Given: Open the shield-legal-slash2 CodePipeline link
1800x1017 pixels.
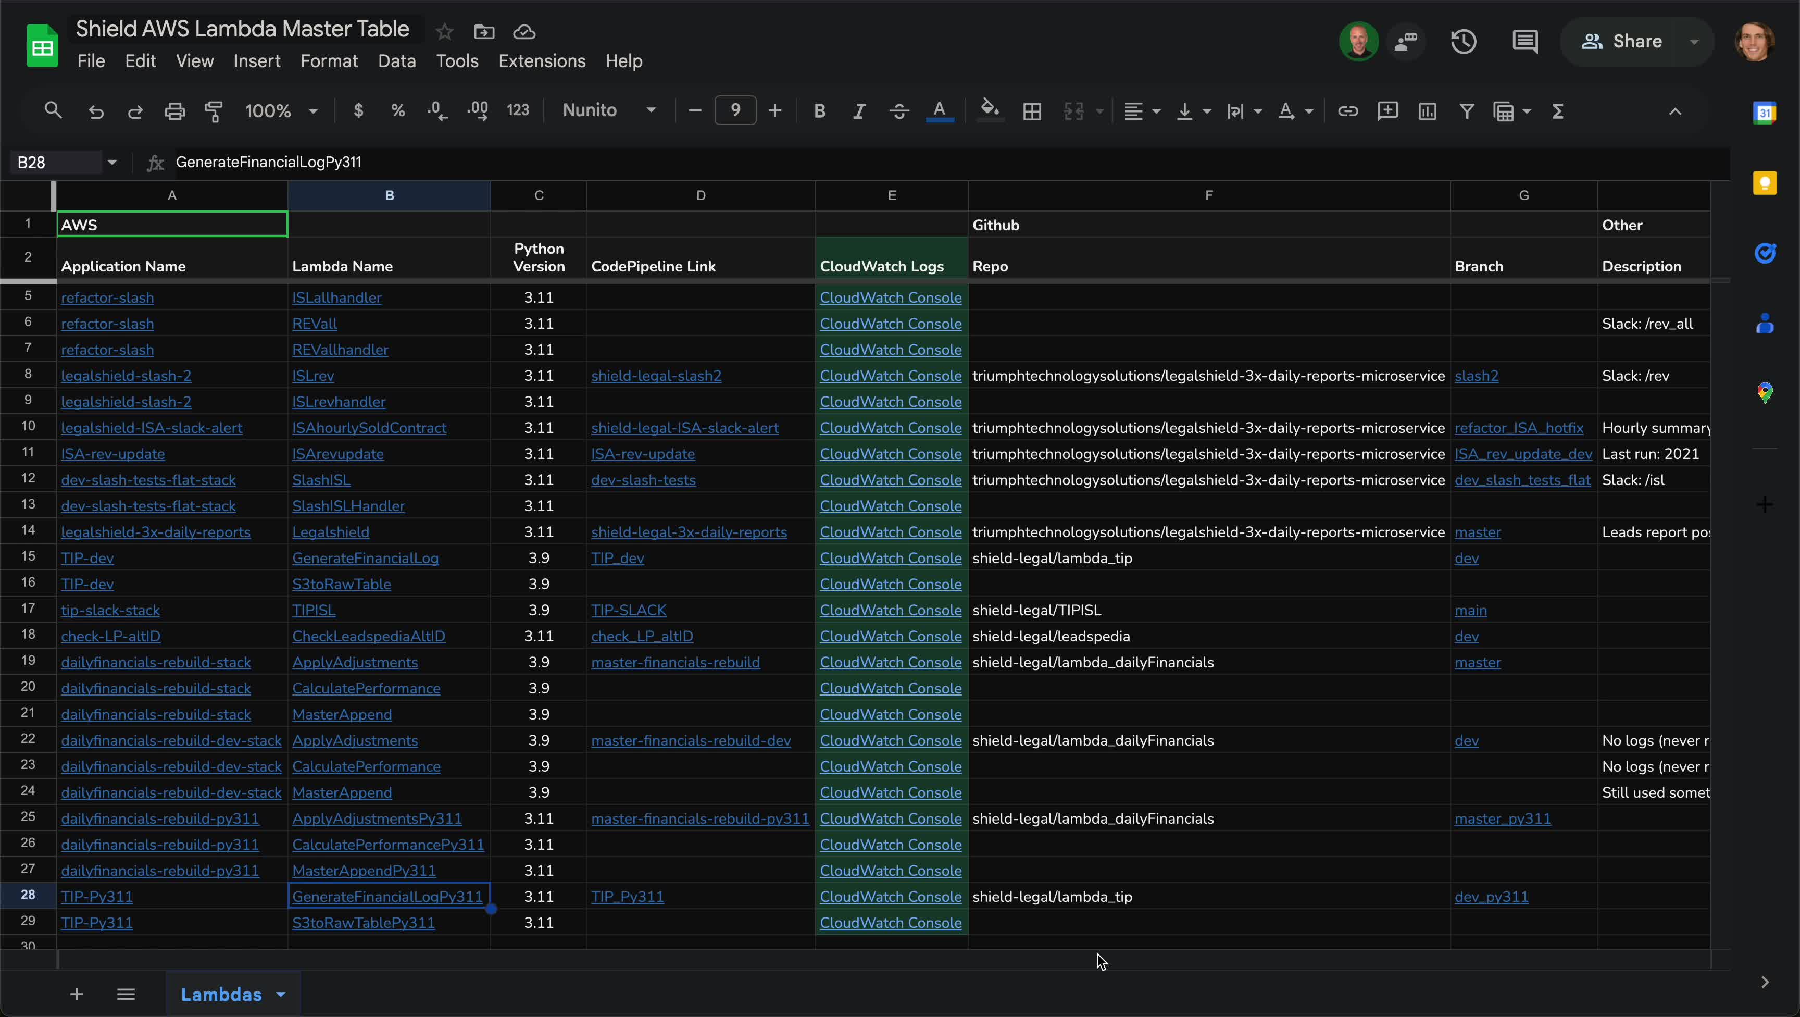Looking at the screenshot, I should click(655, 376).
